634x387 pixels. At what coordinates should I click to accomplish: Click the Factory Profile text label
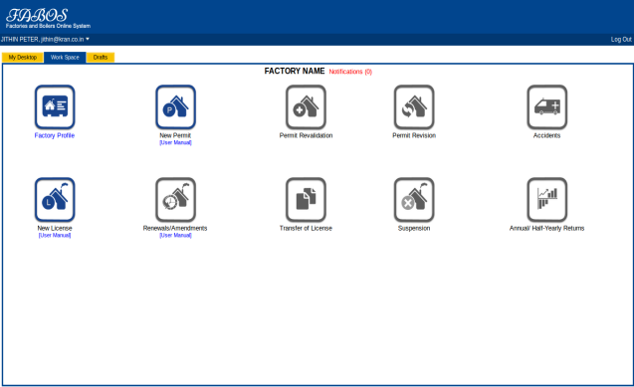(55, 135)
